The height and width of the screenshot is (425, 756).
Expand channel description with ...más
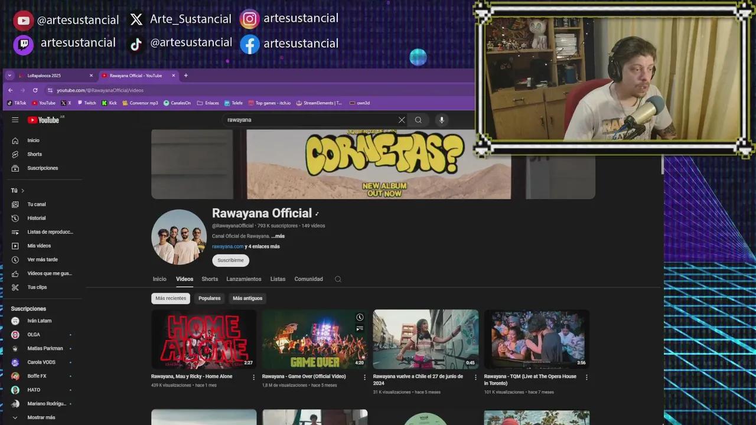click(x=278, y=236)
